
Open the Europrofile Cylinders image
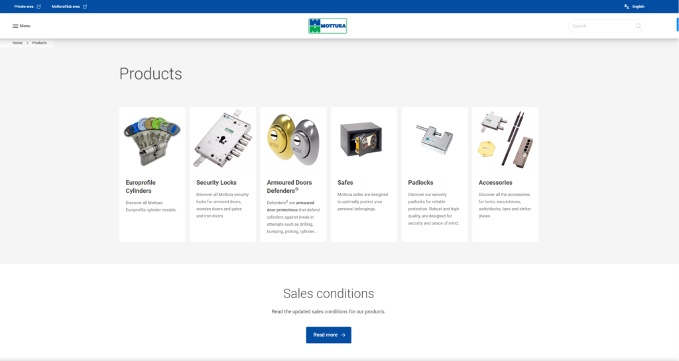click(x=152, y=140)
